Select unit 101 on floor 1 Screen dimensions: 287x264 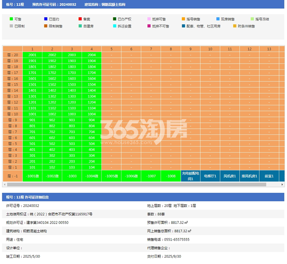pyautogui.click(x=33, y=167)
